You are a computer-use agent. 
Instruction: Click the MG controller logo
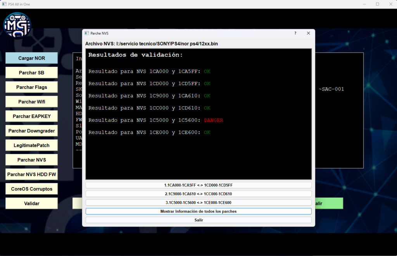coord(17,26)
